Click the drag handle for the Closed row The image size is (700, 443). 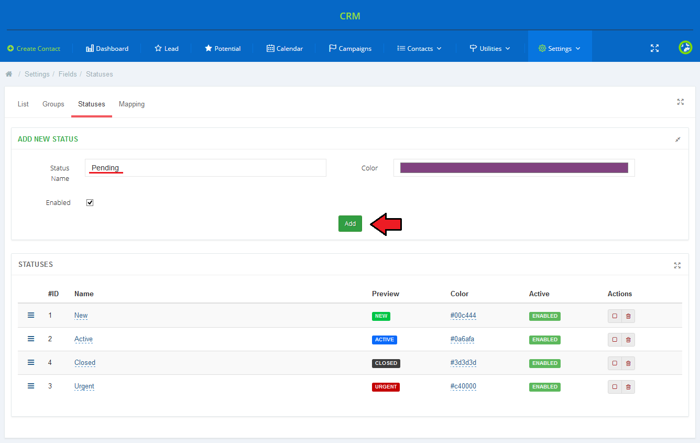[x=31, y=362]
